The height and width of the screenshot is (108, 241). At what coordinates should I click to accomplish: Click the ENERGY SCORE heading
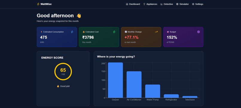(x=52, y=58)
